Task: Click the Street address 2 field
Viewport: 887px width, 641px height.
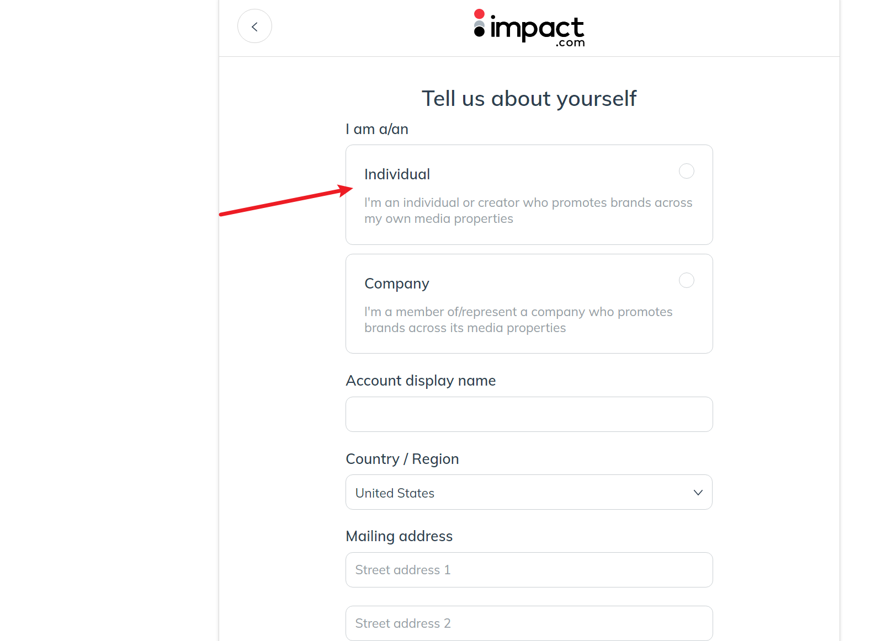Action: point(529,623)
